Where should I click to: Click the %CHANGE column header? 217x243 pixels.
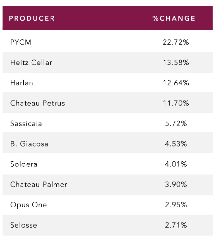[x=174, y=19]
